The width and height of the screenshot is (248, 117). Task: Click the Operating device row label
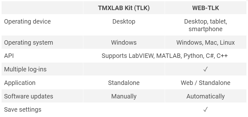27,21
